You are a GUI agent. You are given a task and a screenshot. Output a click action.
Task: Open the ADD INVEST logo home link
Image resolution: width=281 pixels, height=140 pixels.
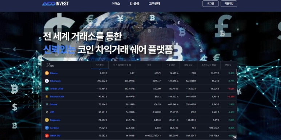[x=55, y=4]
